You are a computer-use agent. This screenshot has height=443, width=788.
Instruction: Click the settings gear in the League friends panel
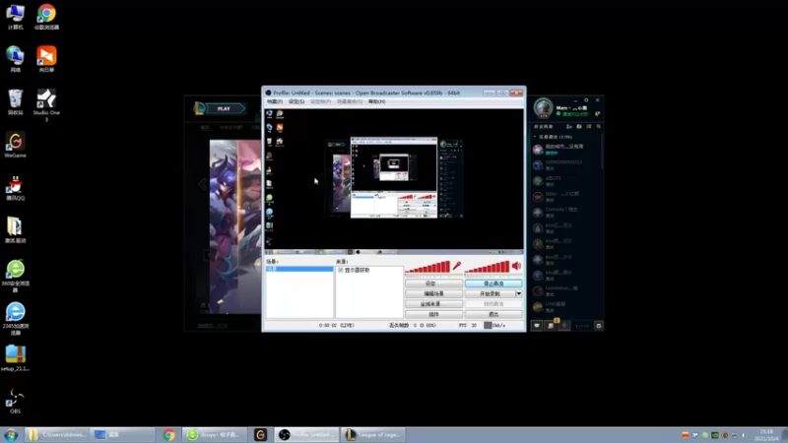[x=586, y=100]
